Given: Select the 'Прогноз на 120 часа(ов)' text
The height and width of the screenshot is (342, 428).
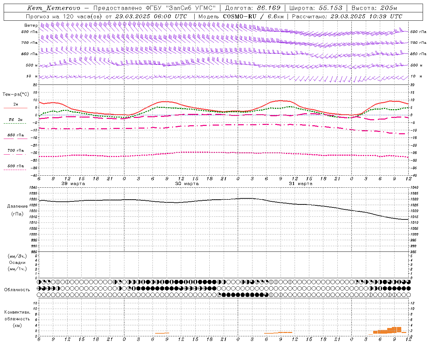Looking at the screenshot, I should [64, 16].
